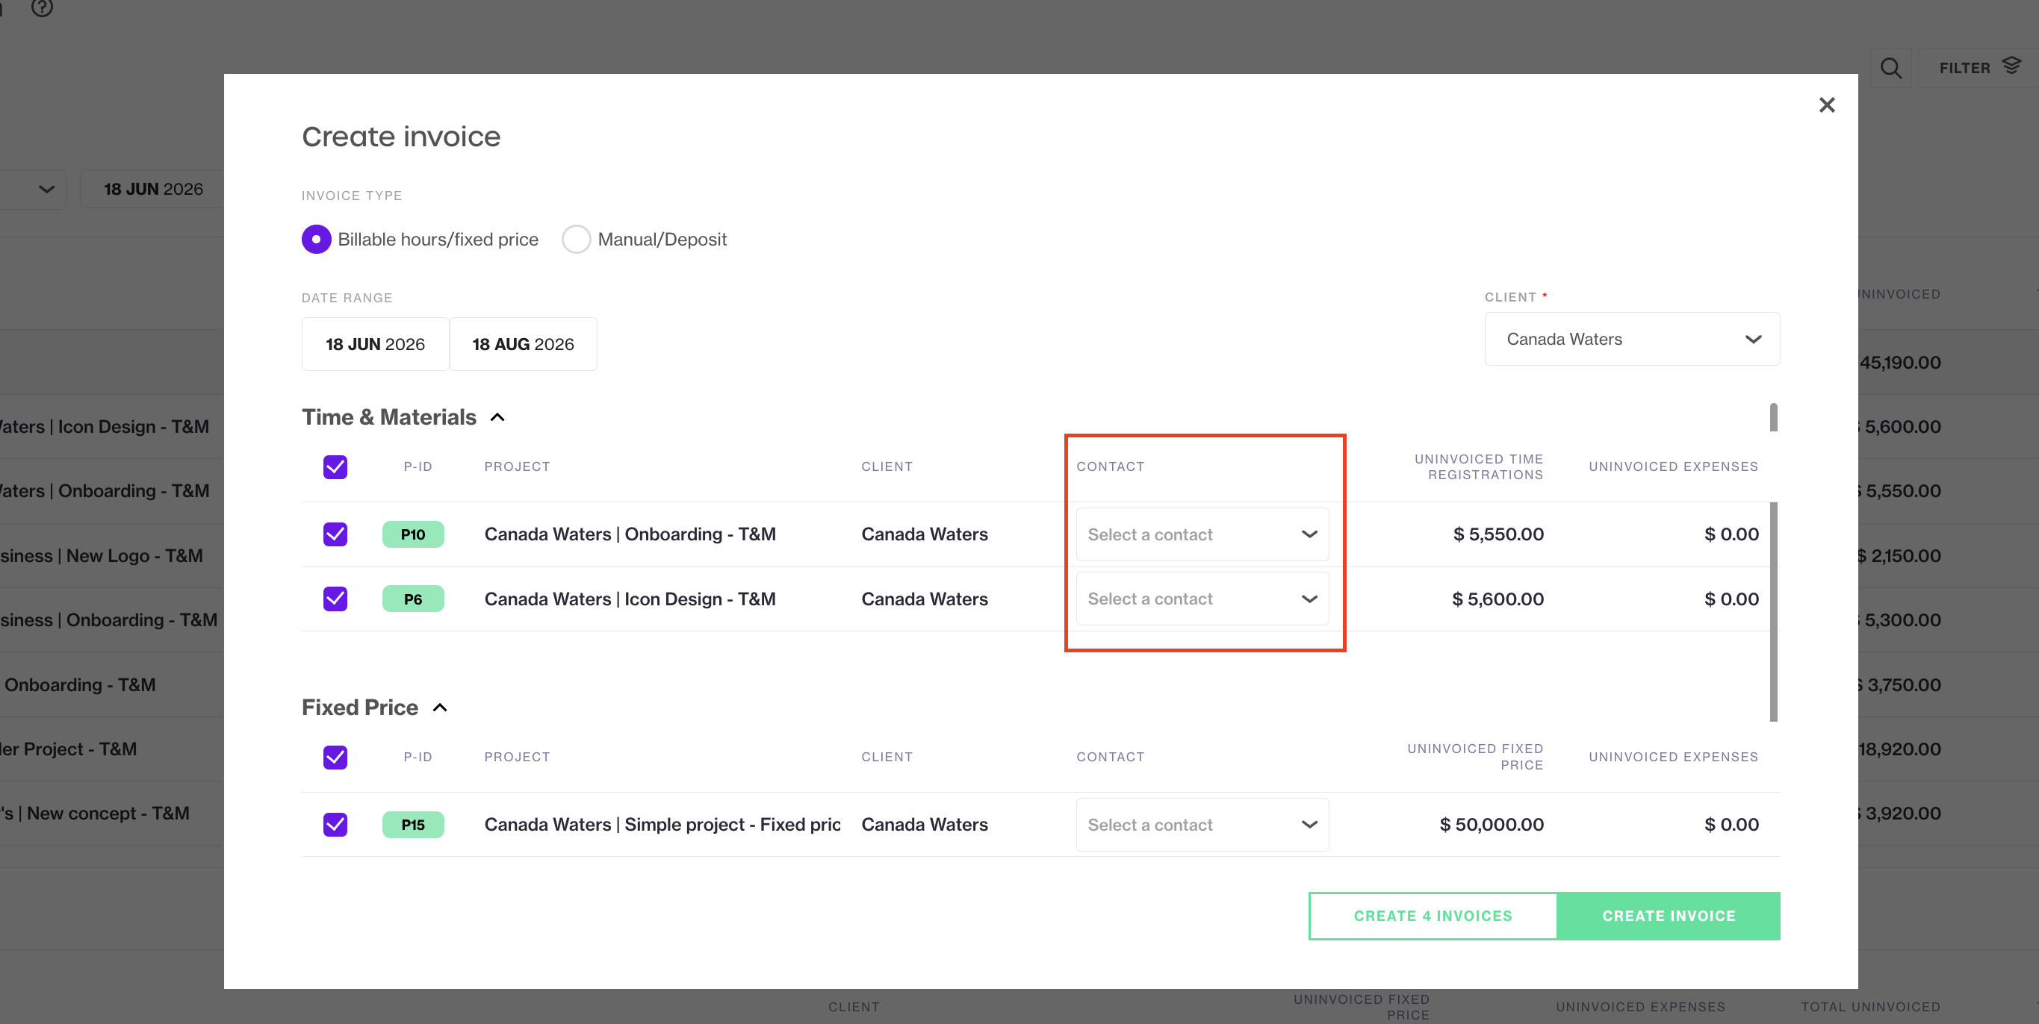Click Project column header in Time & Materials table
Image resolution: width=2039 pixels, height=1024 pixels.
click(517, 466)
